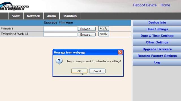Screen dimensions: 181x101
Task: Focus the Embedded Web UI path field
Action: pos(61,35)
